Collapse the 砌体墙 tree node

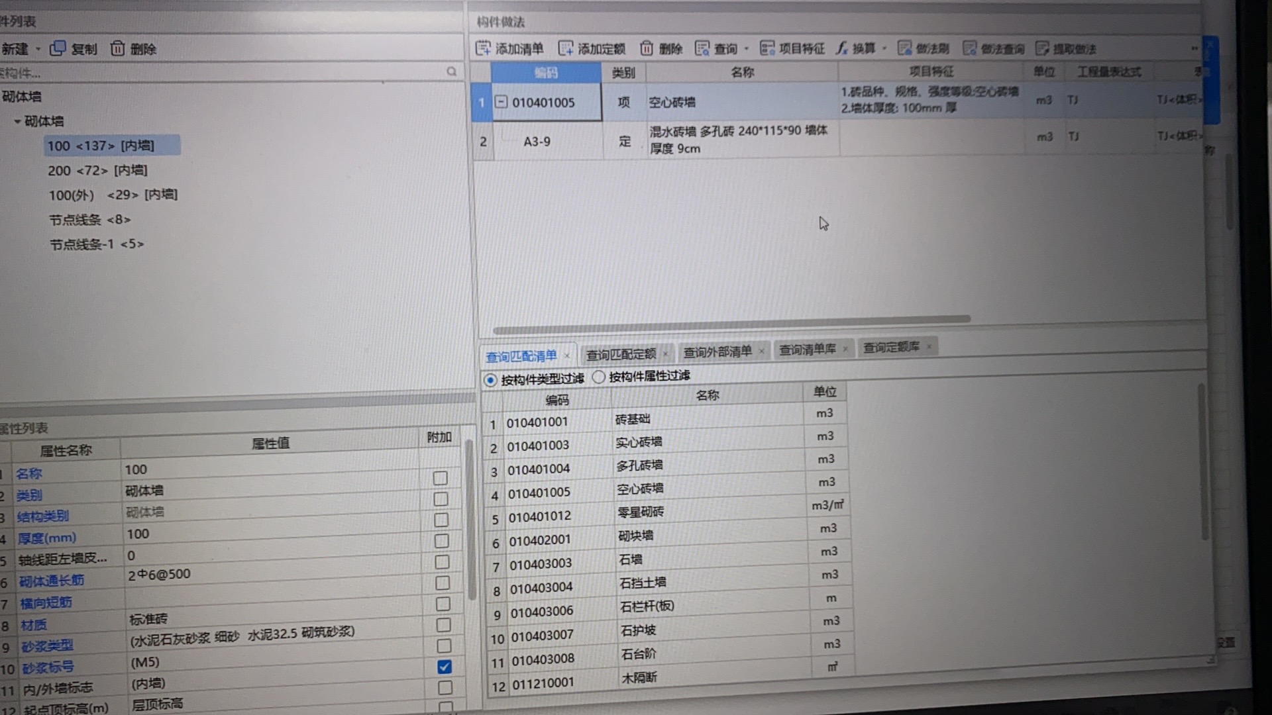click(17, 121)
